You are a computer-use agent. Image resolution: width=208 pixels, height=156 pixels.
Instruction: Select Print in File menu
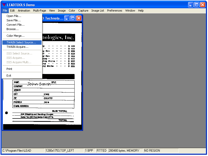22,69
